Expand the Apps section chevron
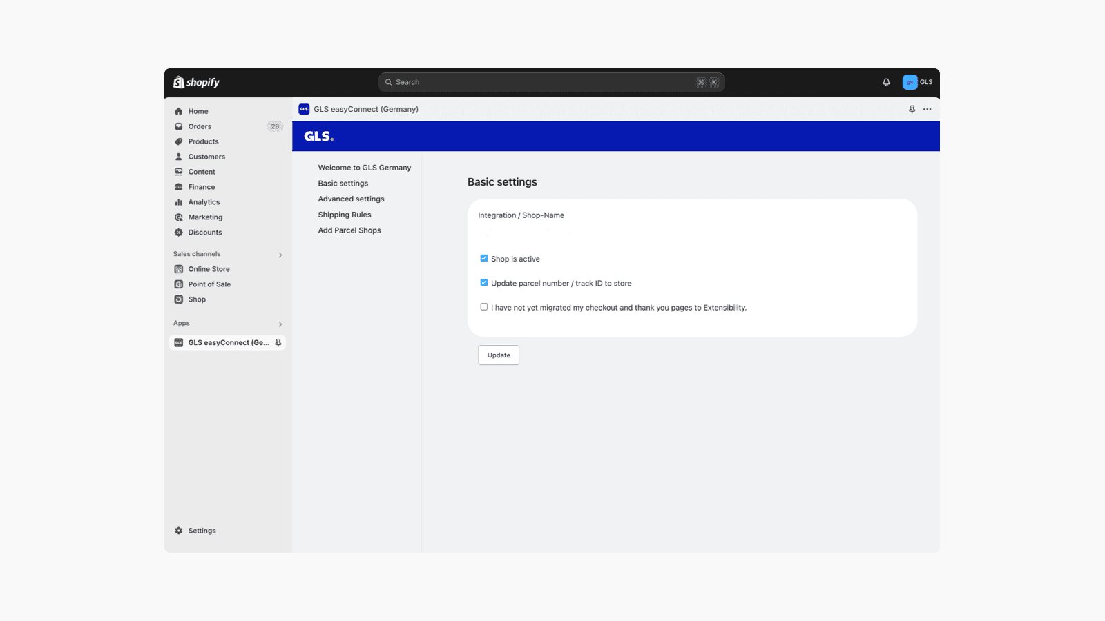The image size is (1105, 621). 280,323
